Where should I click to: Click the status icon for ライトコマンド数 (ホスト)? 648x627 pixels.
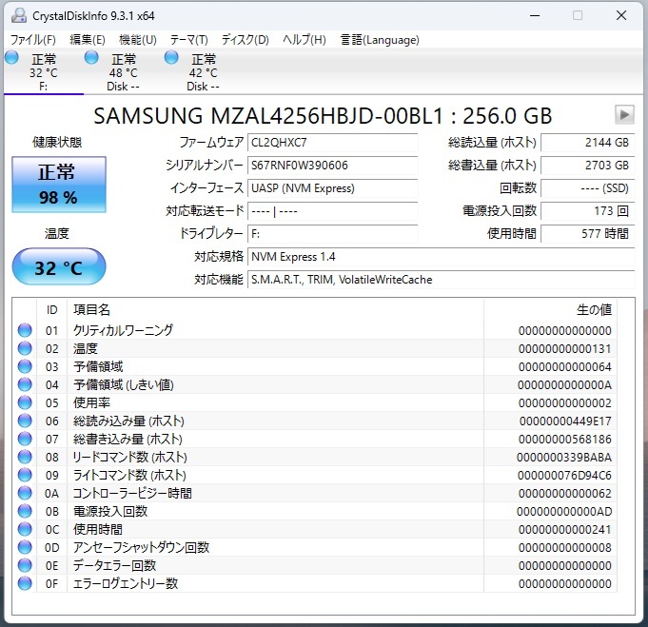pos(25,475)
